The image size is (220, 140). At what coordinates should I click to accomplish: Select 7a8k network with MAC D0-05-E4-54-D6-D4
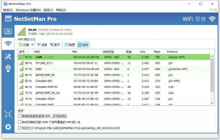pos(114,69)
